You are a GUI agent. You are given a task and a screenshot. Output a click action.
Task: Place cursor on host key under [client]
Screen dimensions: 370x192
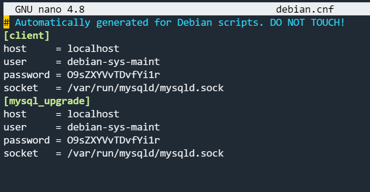point(15,49)
